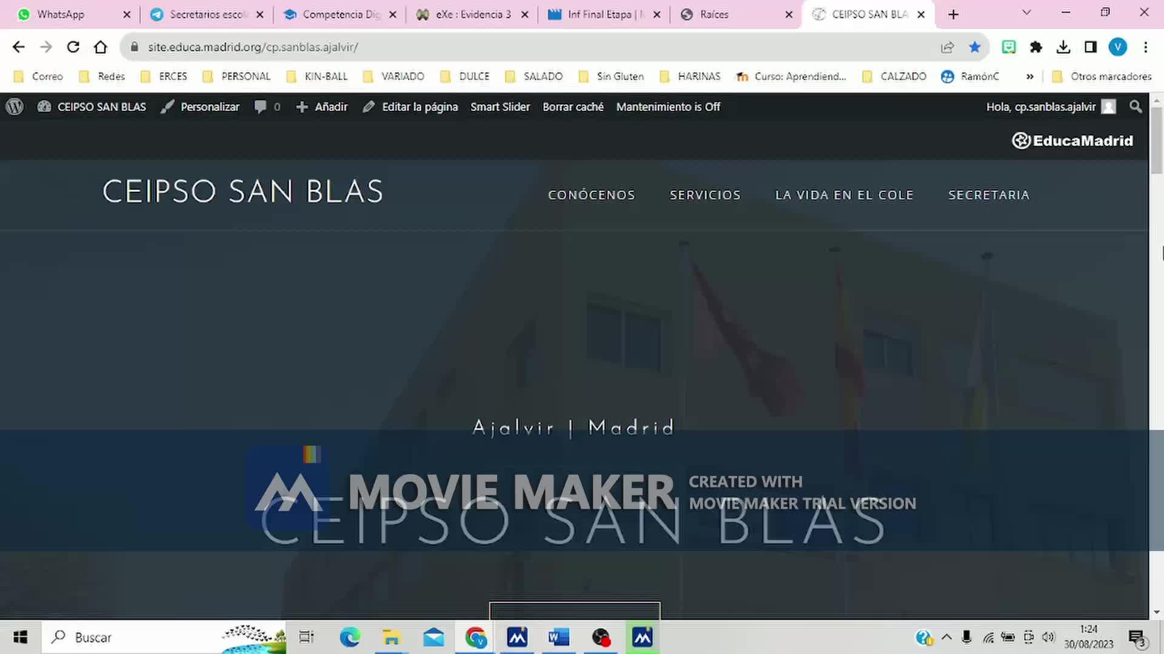Image resolution: width=1164 pixels, height=654 pixels.
Task: Open Microsoft Word from taskbar
Action: (558, 637)
